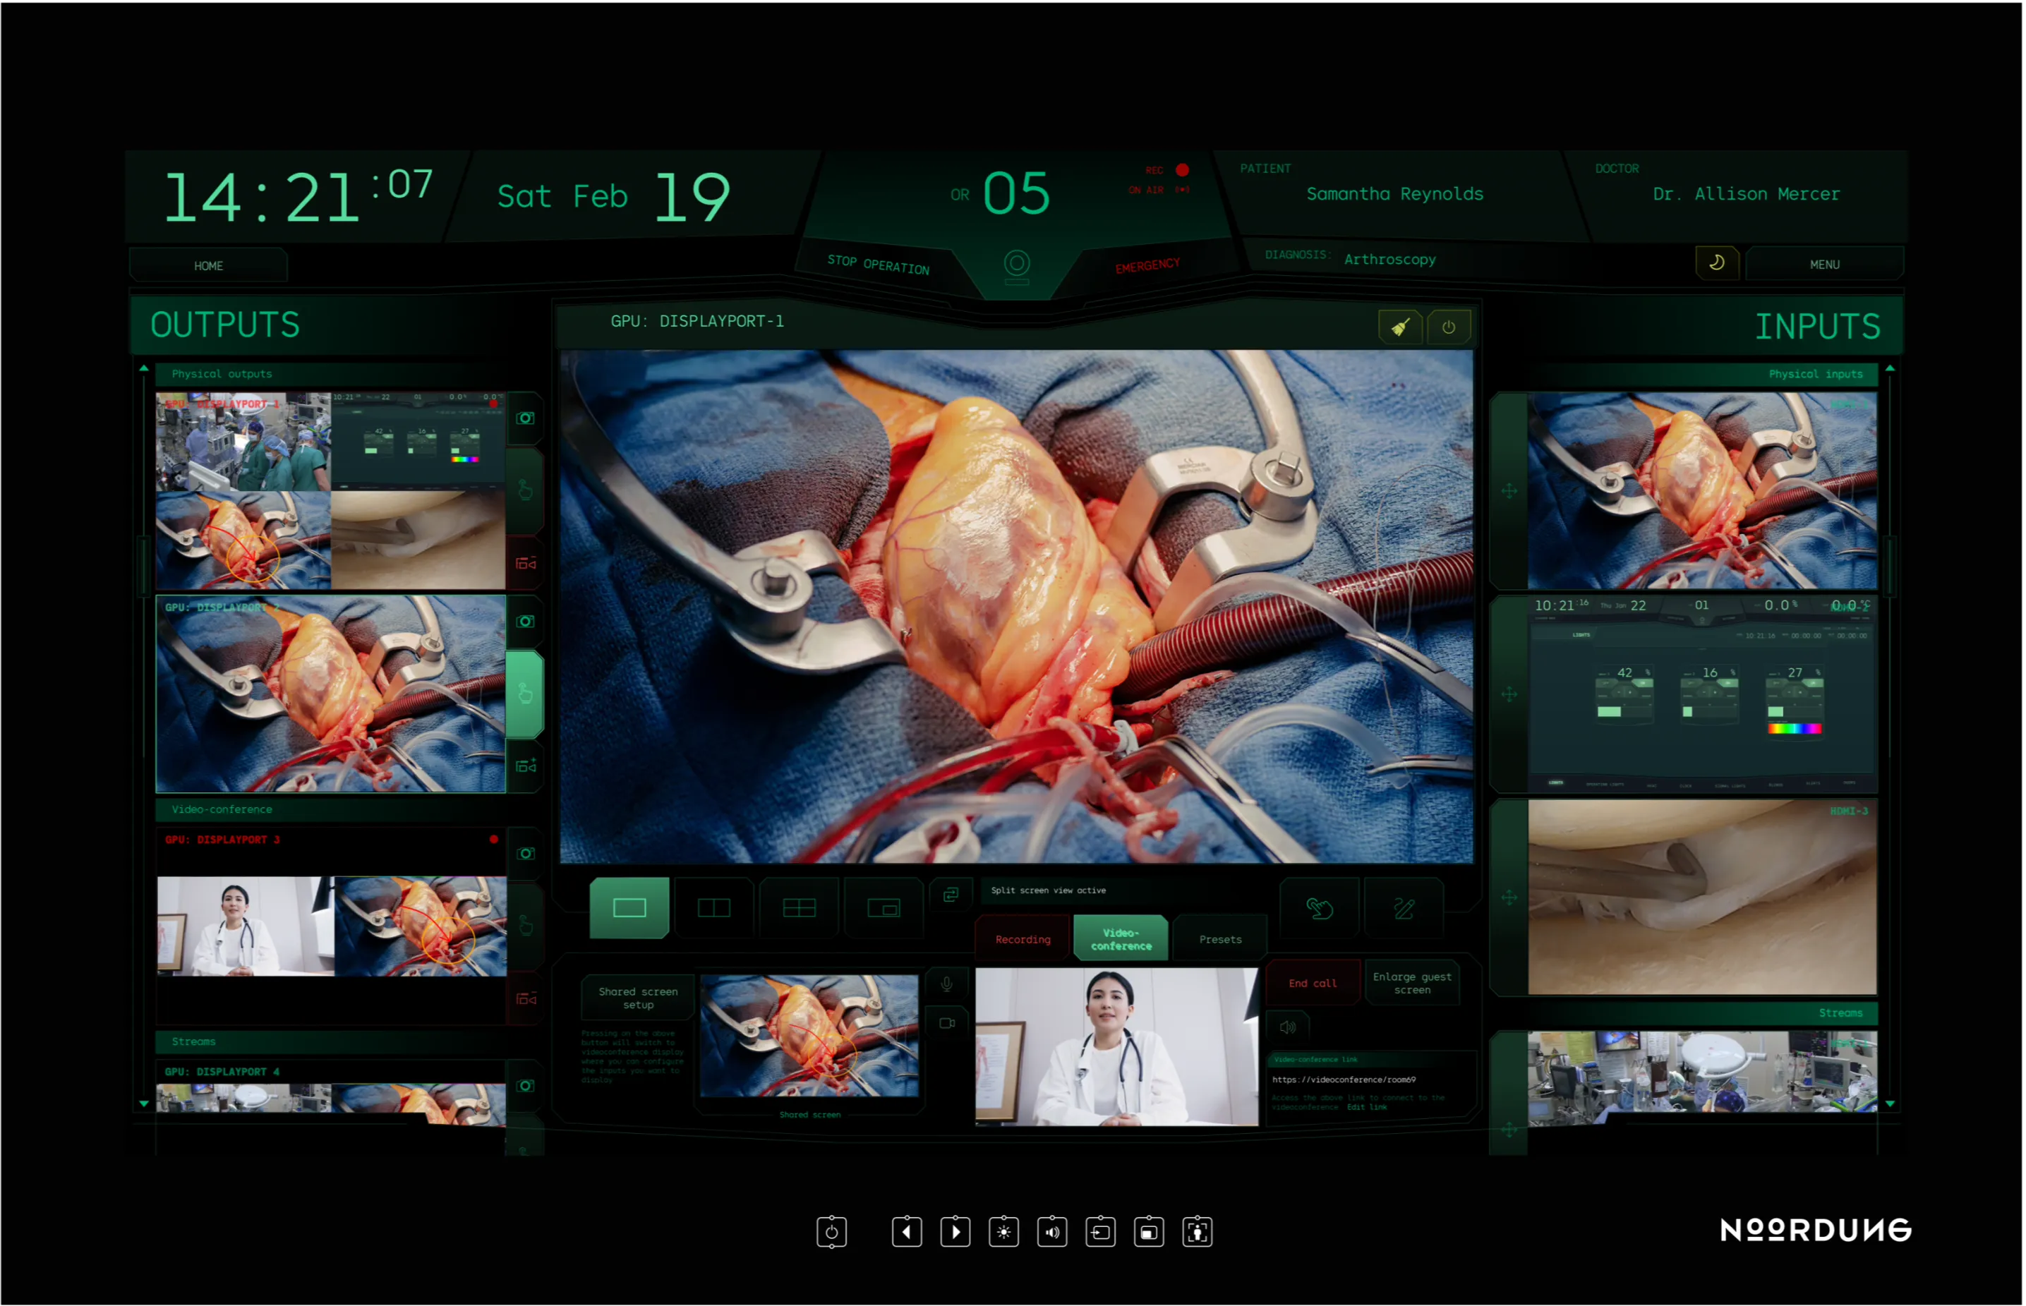The width and height of the screenshot is (2026, 1306).
Task: Take snapshot of DISPLAYPORT 3 output
Action: [x=526, y=853]
